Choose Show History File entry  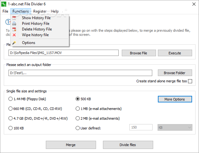(x=40, y=18)
